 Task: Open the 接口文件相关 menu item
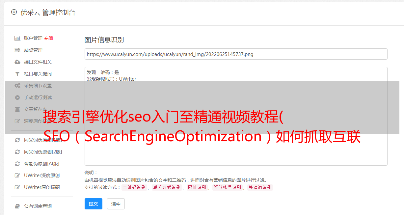point(38,62)
